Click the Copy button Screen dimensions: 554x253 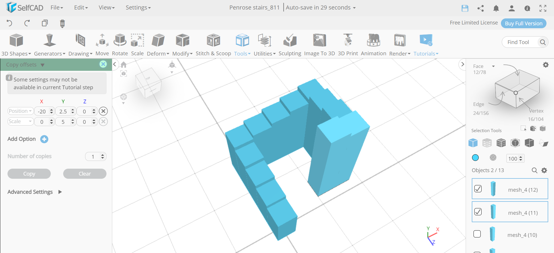(x=29, y=174)
